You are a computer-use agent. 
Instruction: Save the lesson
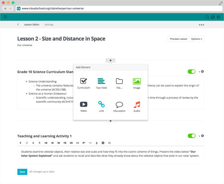point(22,172)
